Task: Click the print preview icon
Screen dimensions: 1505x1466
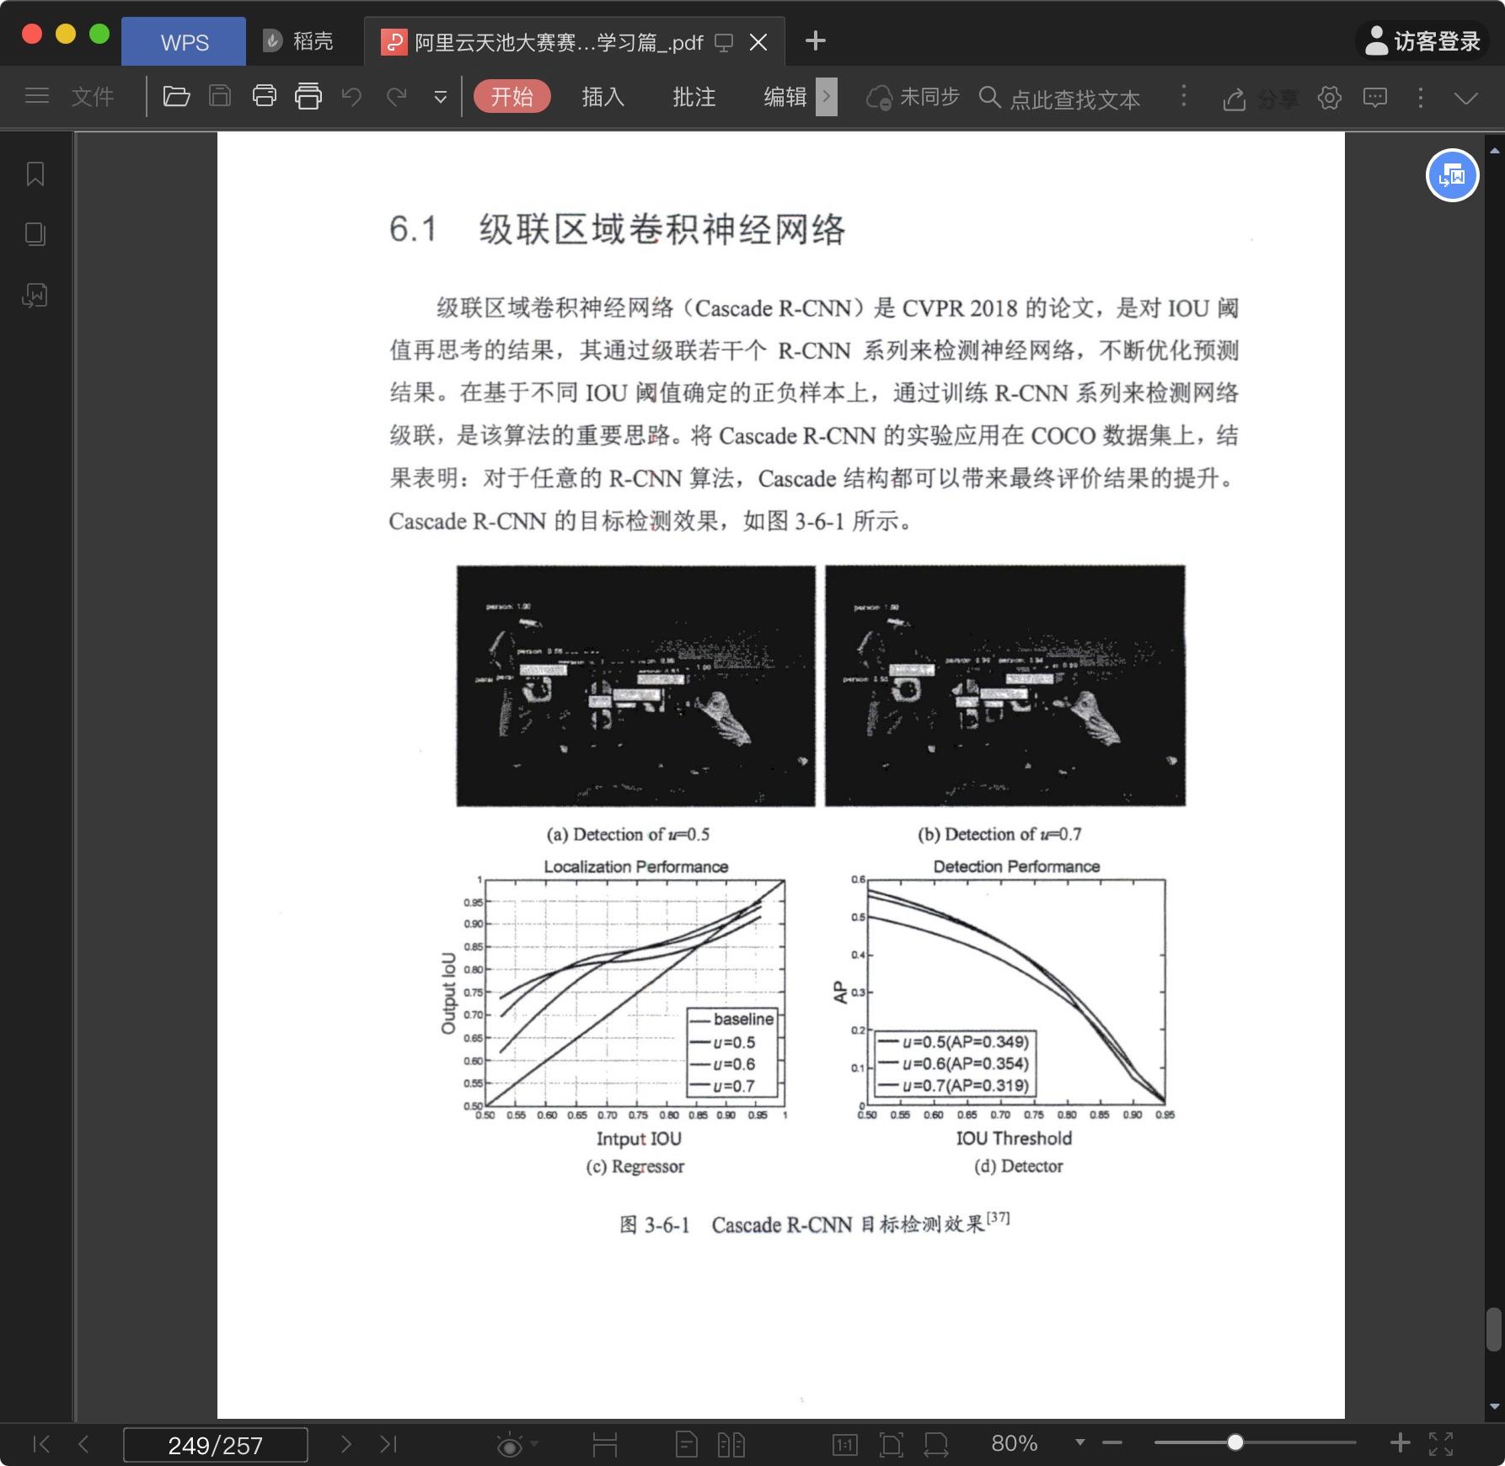Action: (308, 97)
